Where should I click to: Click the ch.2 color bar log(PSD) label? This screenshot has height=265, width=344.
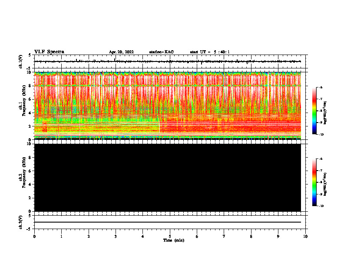(x=325, y=184)
